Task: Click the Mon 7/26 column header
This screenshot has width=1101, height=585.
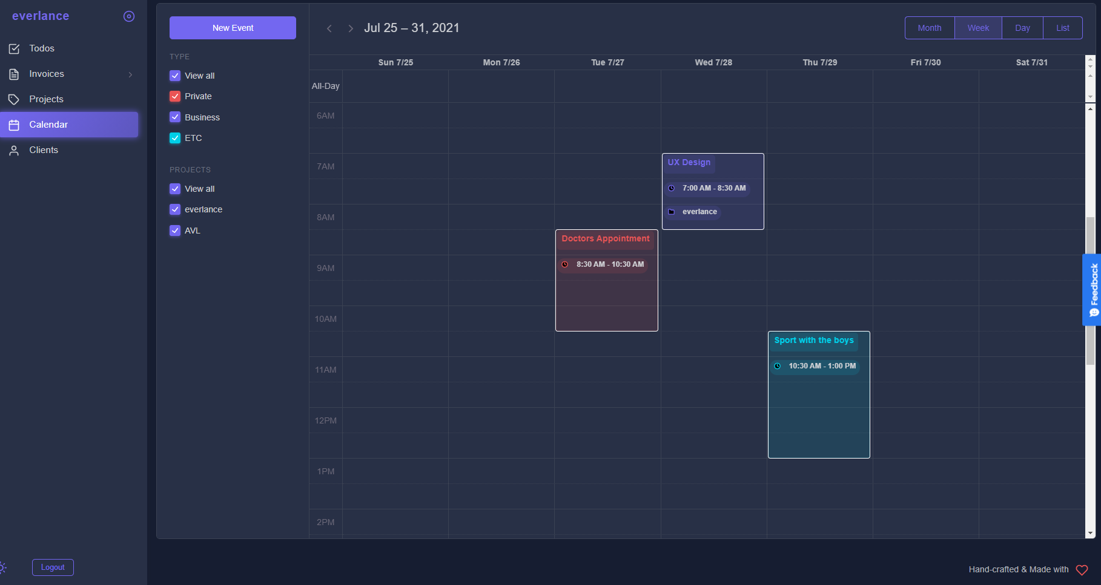Action: [x=501, y=62]
